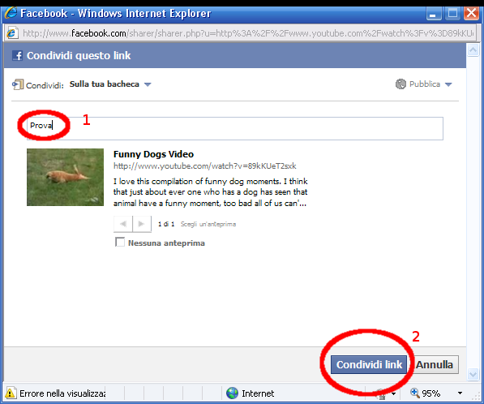Click the zoom magnifier icon at 95%
The image size is (484, 404).
coord(414,393)
